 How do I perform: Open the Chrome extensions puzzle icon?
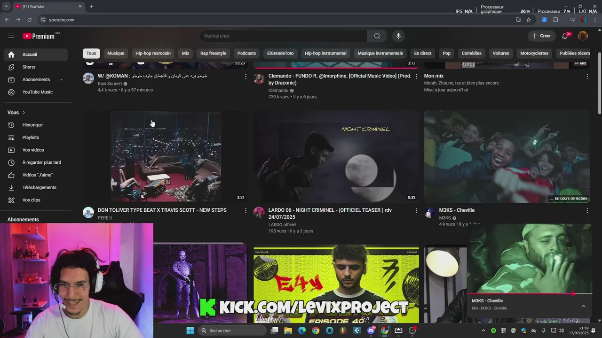(x=556, y=20)
